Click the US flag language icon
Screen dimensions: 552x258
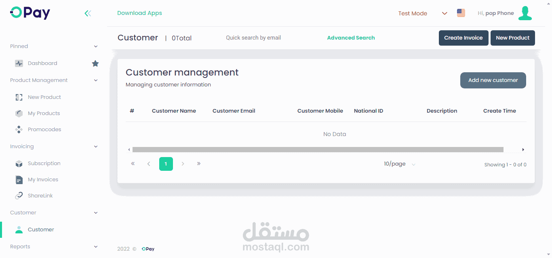[x=461, y=13]
